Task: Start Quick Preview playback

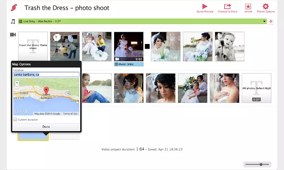Action: tap(205, 8)
